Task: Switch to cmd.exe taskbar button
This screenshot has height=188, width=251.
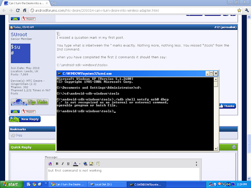Action: pos(146,184)
